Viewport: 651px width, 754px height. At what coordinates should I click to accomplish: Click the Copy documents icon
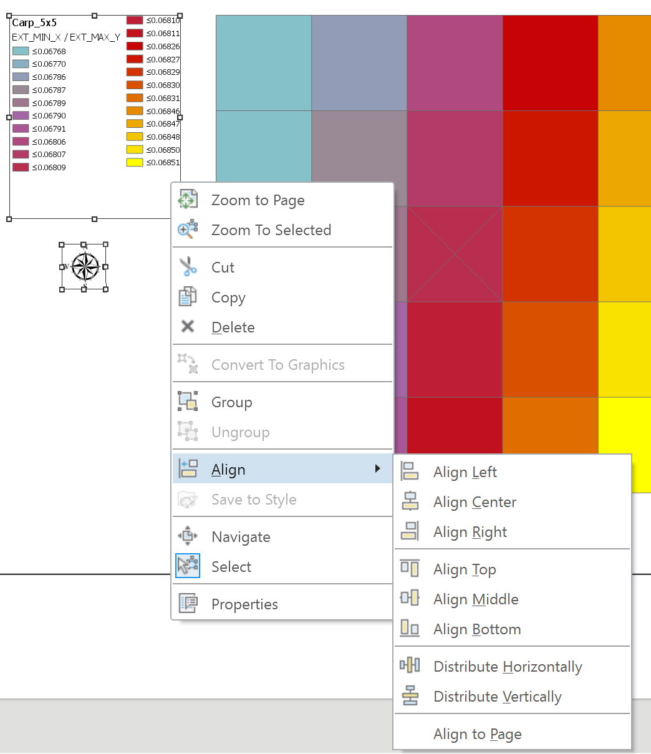pyautogui.click(x=187, y=297)
